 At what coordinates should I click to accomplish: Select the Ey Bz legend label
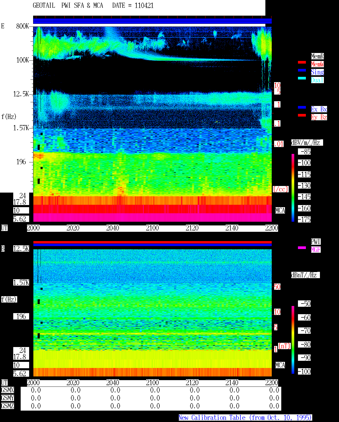point(319,117)
